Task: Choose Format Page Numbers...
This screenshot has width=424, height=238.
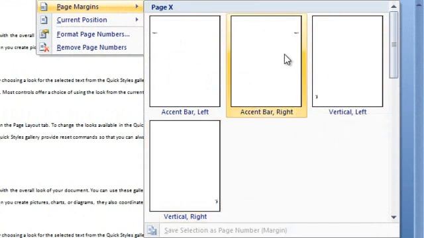Action: pyautogui.click(x=90, y=34)
